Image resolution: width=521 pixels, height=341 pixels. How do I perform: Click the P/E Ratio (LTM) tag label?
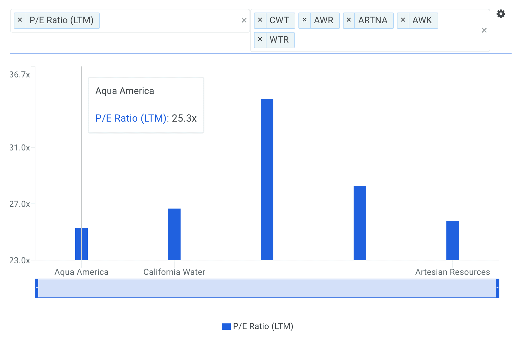pos(62,20)
